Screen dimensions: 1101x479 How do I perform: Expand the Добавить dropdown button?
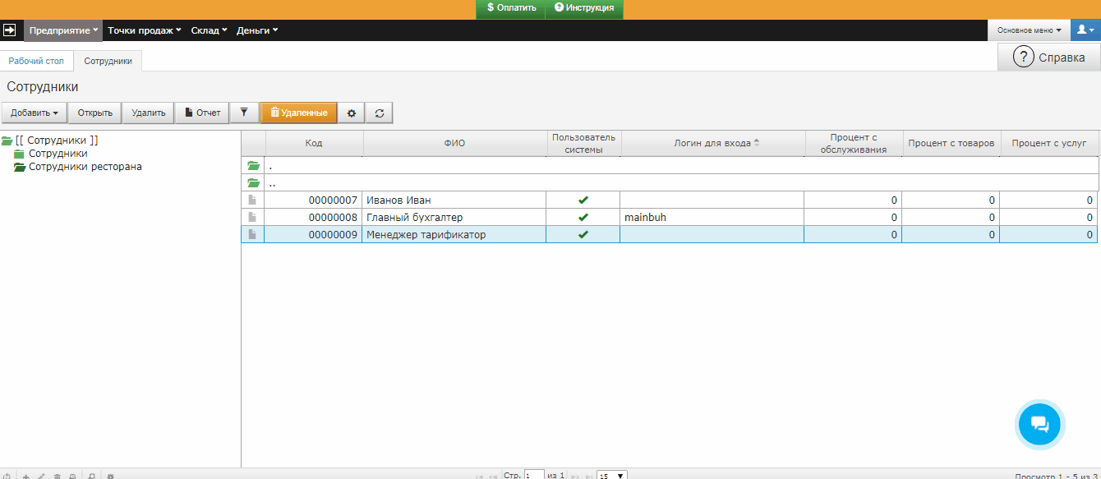pos(34,113)
